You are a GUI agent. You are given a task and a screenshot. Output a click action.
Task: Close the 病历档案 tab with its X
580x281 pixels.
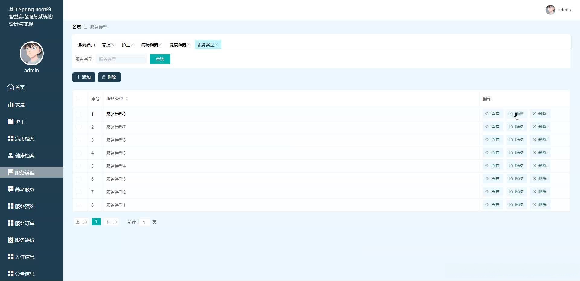(160, 45)
